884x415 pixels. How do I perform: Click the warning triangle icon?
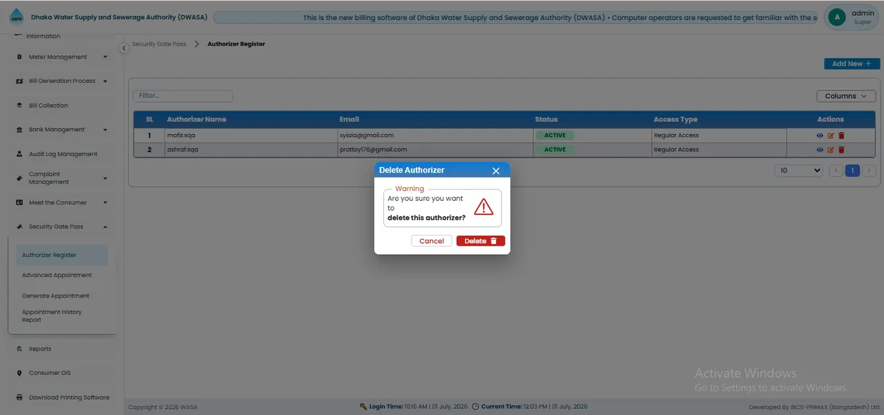pos(483,206)
